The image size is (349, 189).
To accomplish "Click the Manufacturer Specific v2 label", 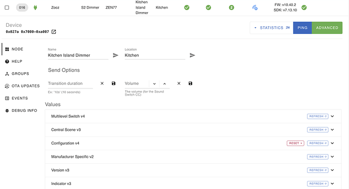I will coord(72,157).
